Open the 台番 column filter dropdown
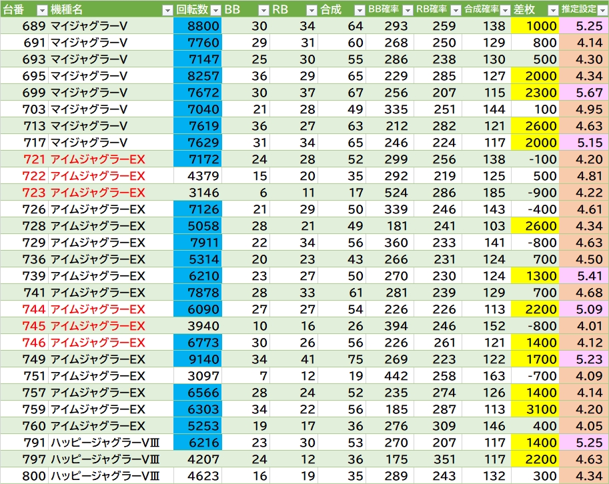 (x=42, y=11)
